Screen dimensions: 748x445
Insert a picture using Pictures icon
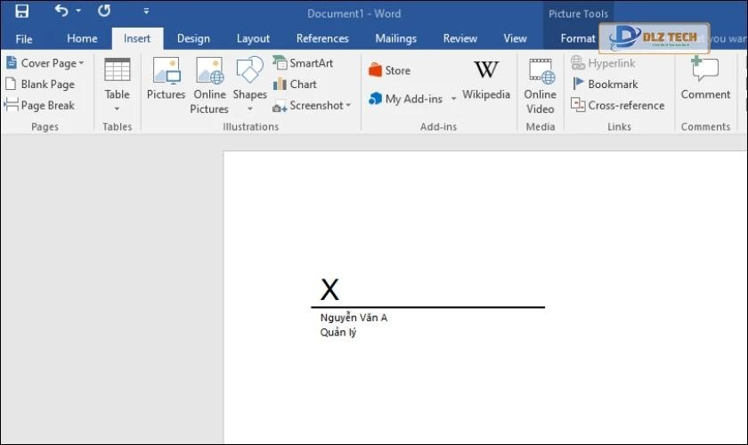[x=166, y=80]
